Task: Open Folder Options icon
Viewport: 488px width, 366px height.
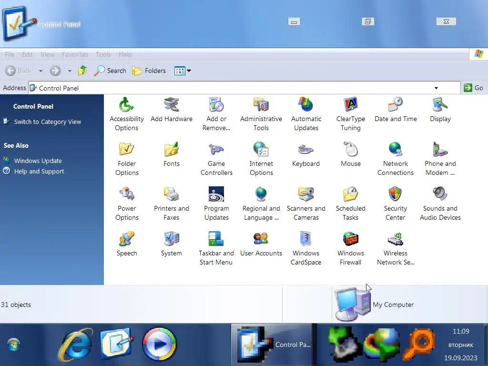Action: pos(127,159)
